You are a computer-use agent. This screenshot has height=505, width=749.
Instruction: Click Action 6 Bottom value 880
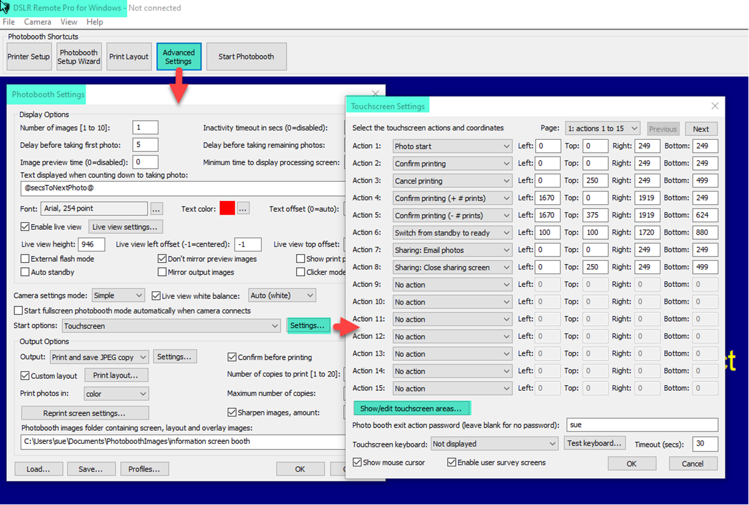[705, 233]
